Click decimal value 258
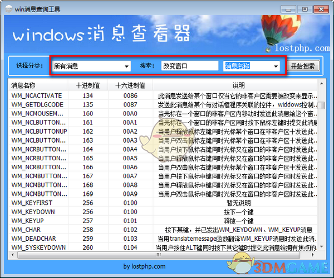Screen dimensions: 334x278 88,230
